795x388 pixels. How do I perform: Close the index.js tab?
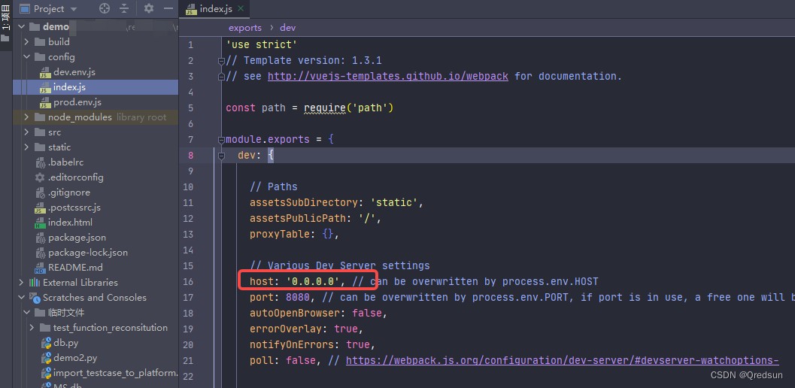(241, 8)
